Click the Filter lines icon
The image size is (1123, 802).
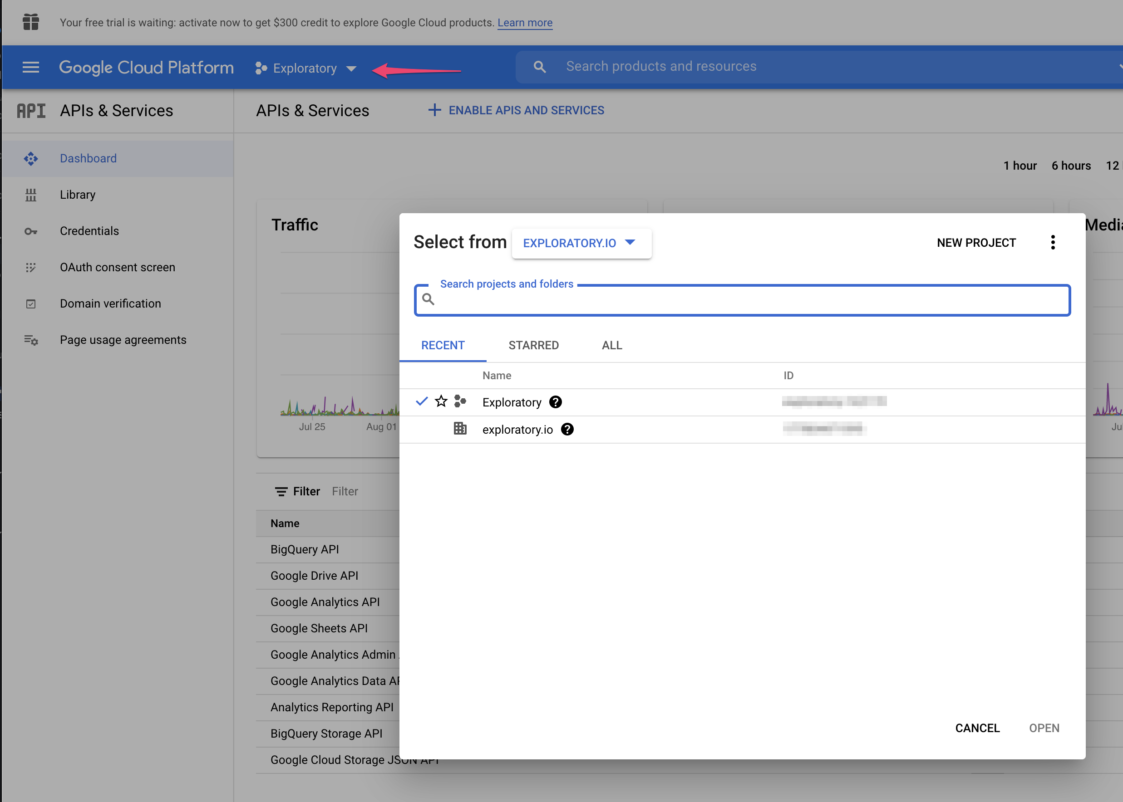click(x=281, y=491)
